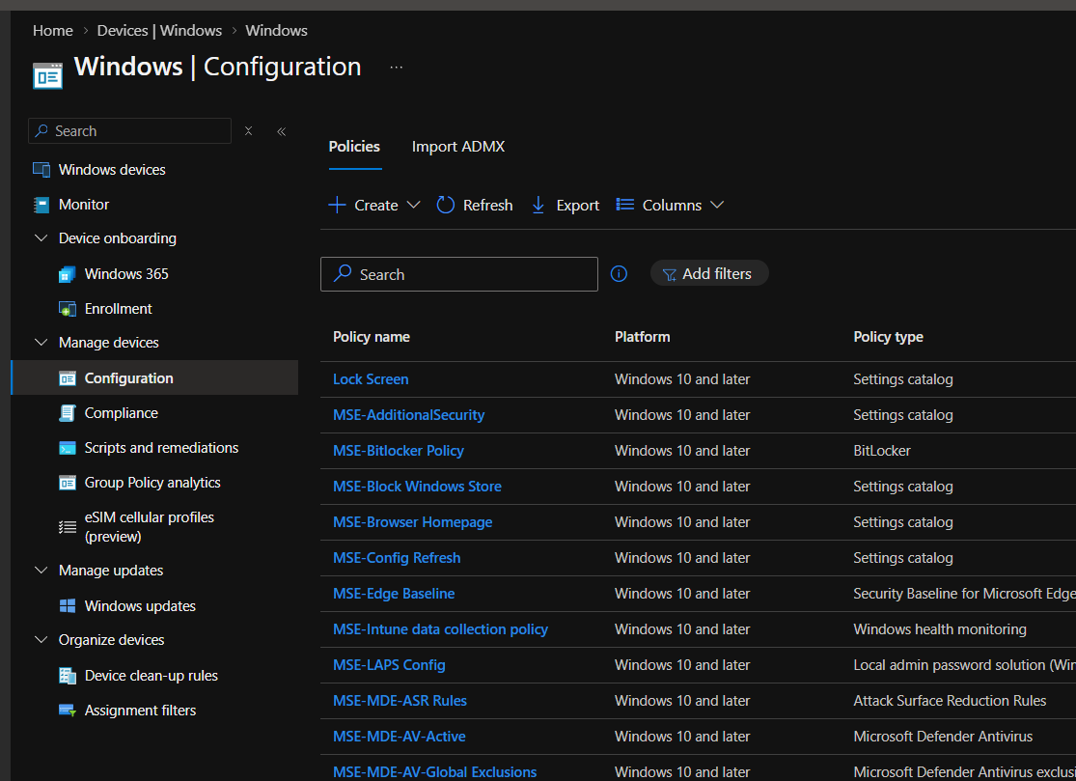This screenshot has width=1076, height=781.
Task: Open the Enrollment page
Action: (117, 308)
